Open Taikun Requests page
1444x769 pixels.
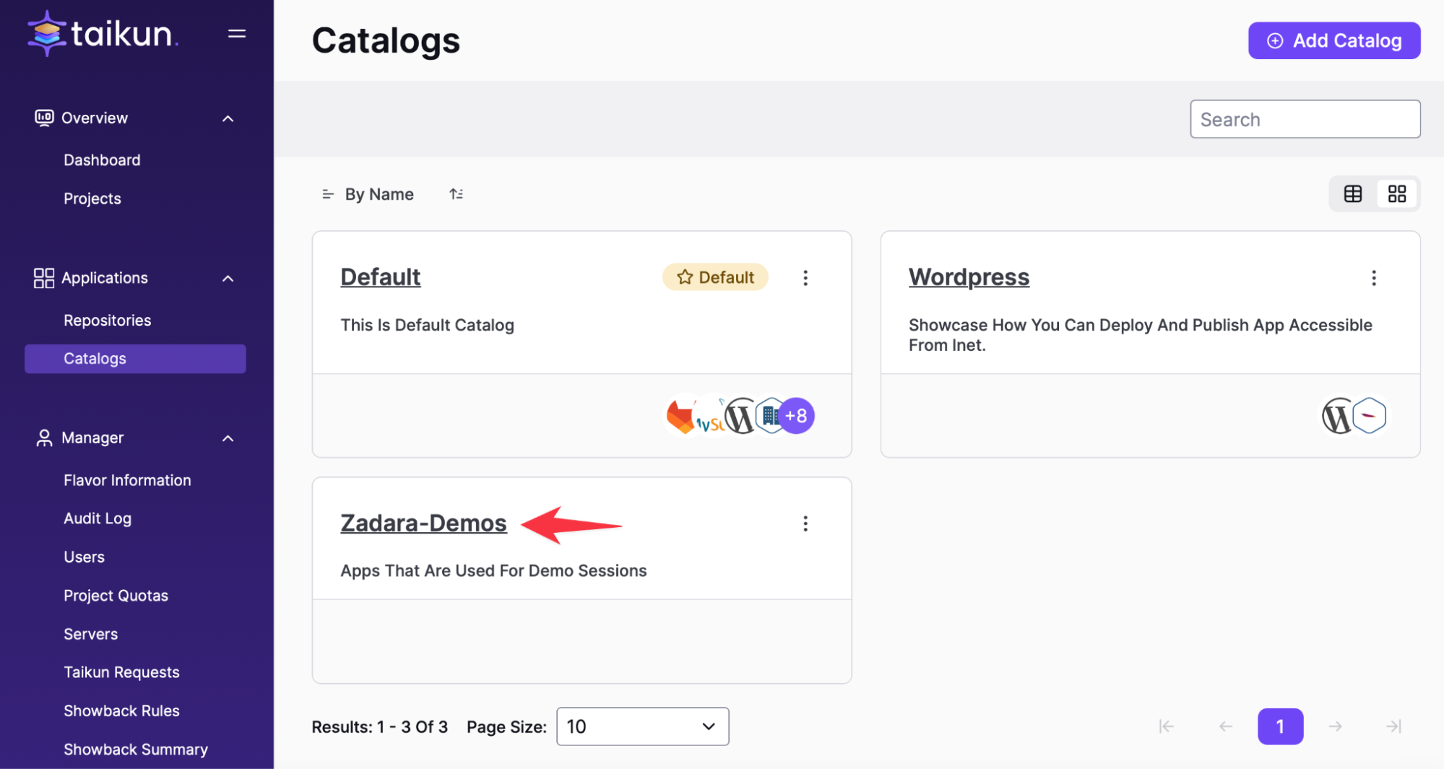click(121, 672)
